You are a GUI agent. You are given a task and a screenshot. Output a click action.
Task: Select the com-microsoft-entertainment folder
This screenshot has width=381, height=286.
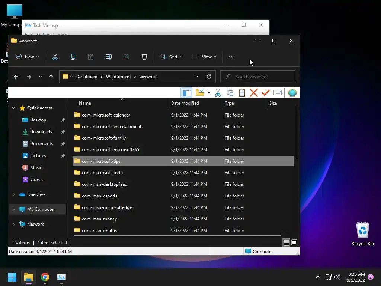(183, 127)
